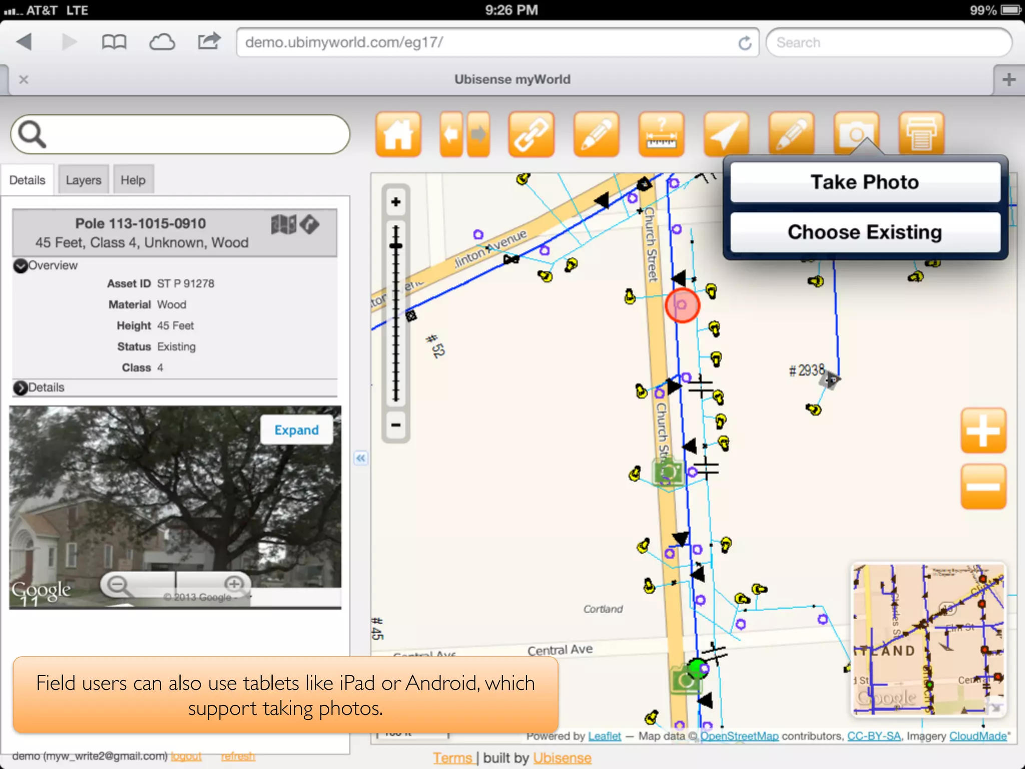The height and width of the screenshot is (769, 1025).
Task: Go to next map view arrow
Action: [478, 134]
